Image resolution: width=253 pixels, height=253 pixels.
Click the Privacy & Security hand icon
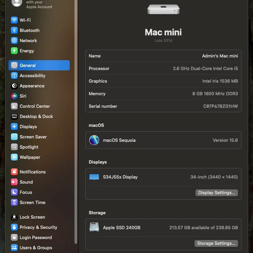coord(14,227)
